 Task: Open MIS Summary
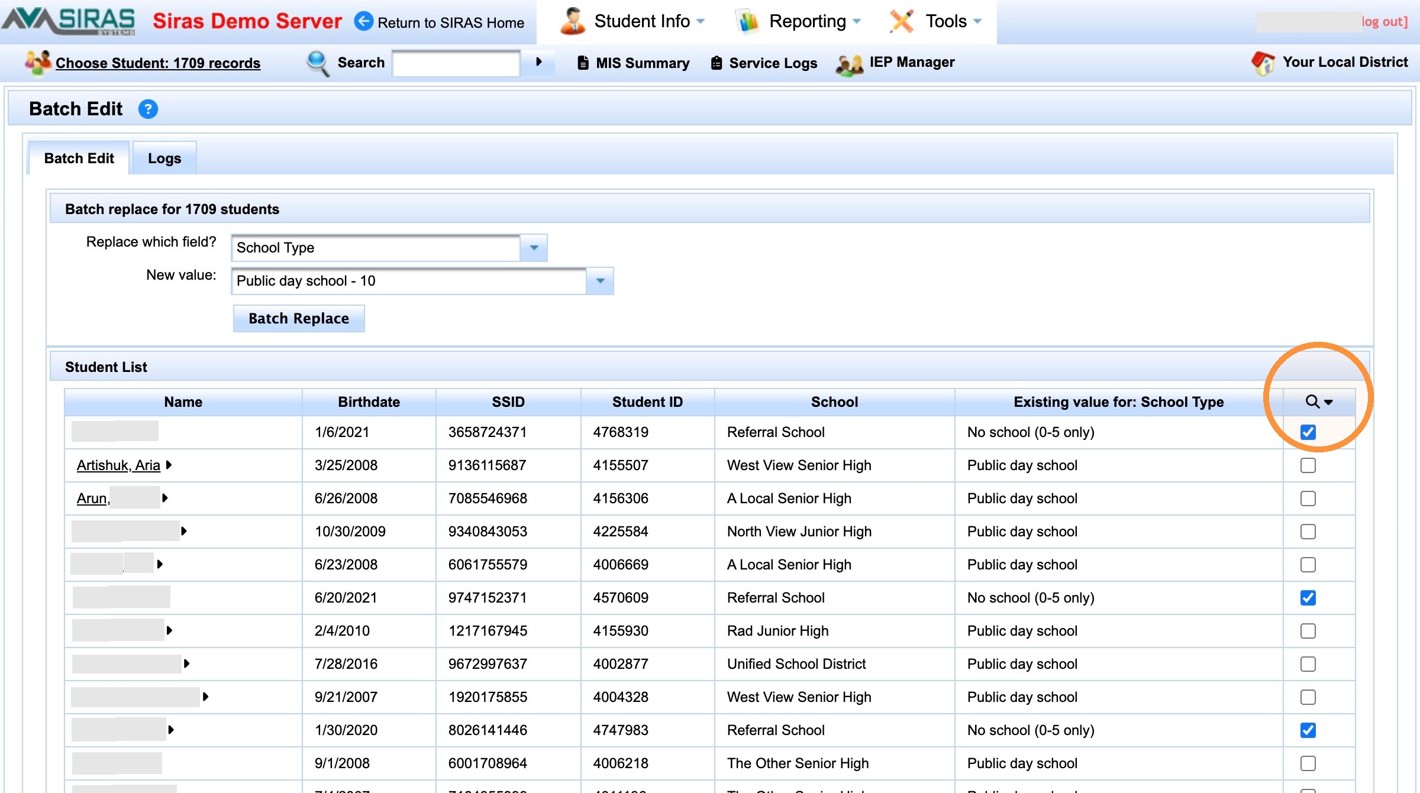pos(643,63)
